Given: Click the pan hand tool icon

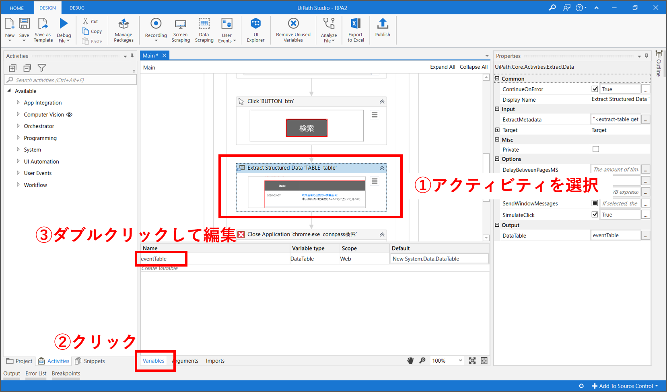Looking at the screenshot, I should pyautogui.click(x=410, y=361).
